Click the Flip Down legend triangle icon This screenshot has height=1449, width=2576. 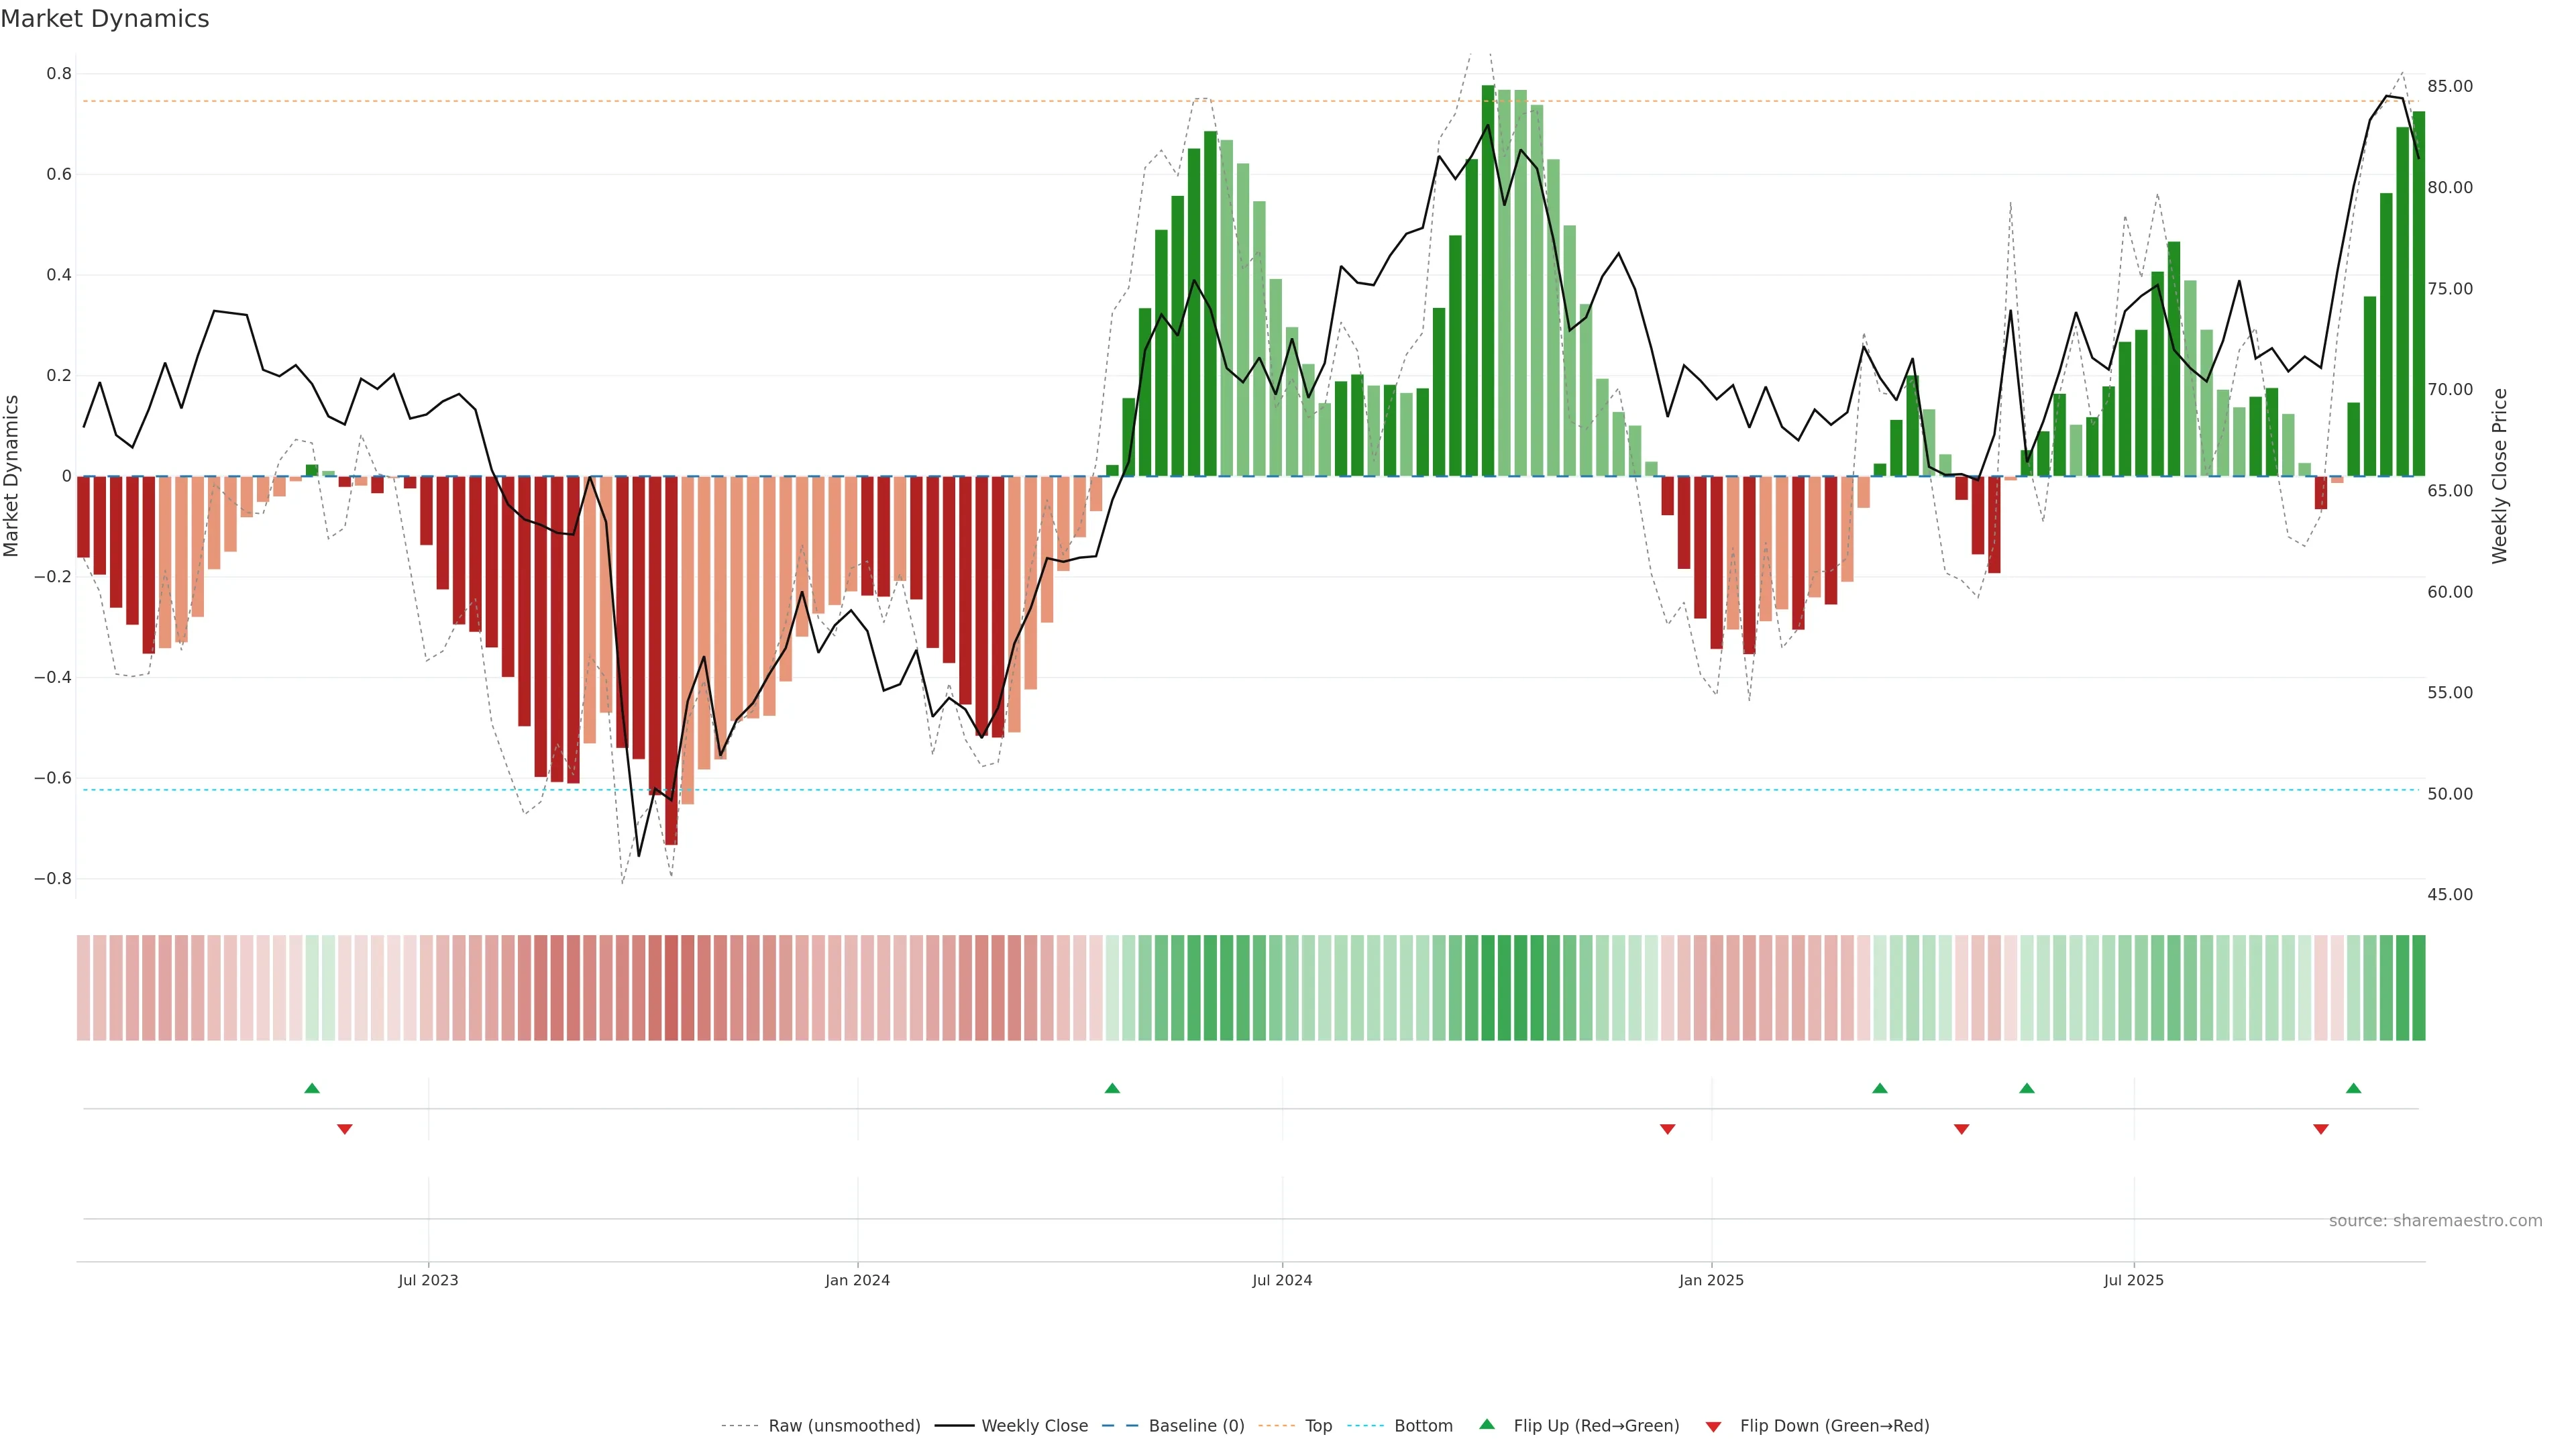(1713, 1427)
